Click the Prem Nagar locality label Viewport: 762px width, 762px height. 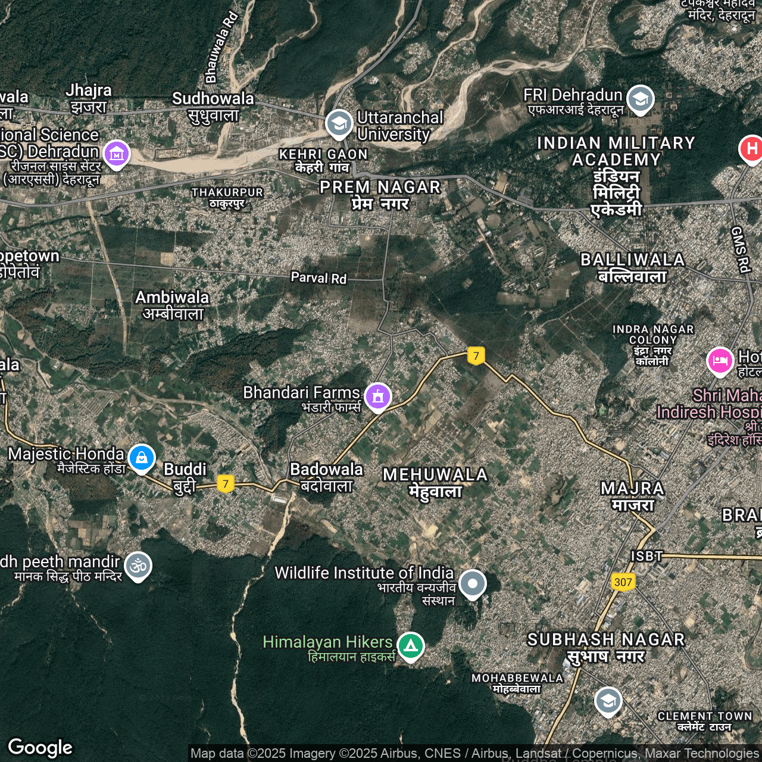(x=380, y=195)
